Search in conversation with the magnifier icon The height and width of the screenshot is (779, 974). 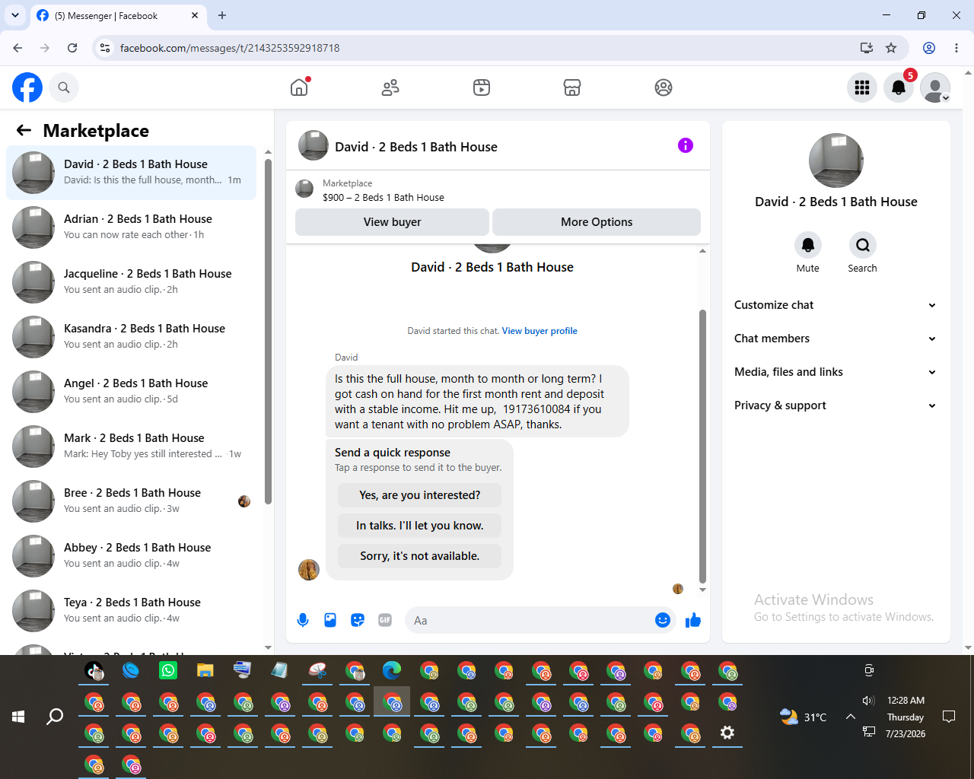863,245
